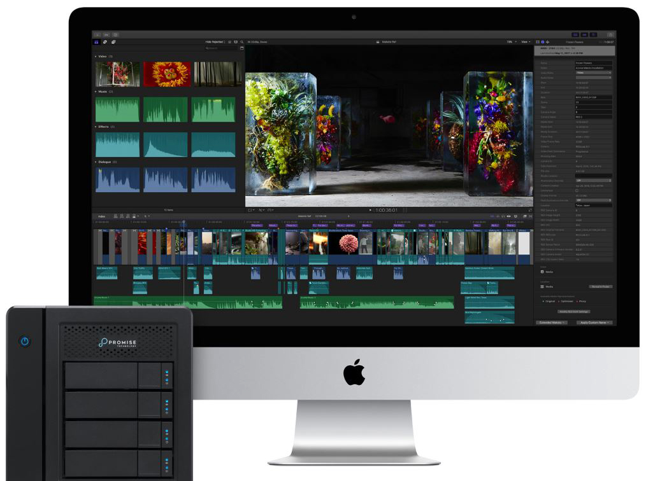Click Reveal in Finder button

(x=601, y=286)
